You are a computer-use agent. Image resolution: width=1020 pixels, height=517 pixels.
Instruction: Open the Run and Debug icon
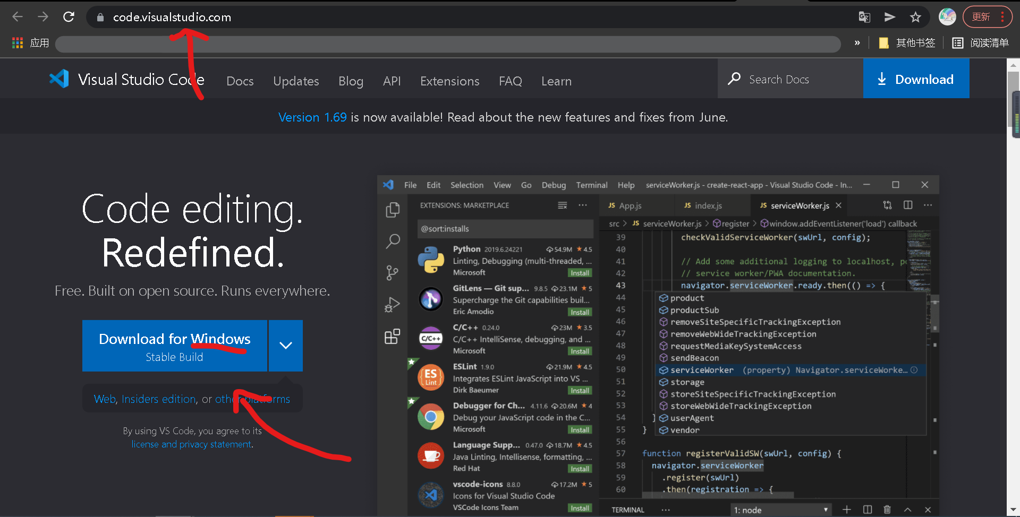click(x=392, y=304)
